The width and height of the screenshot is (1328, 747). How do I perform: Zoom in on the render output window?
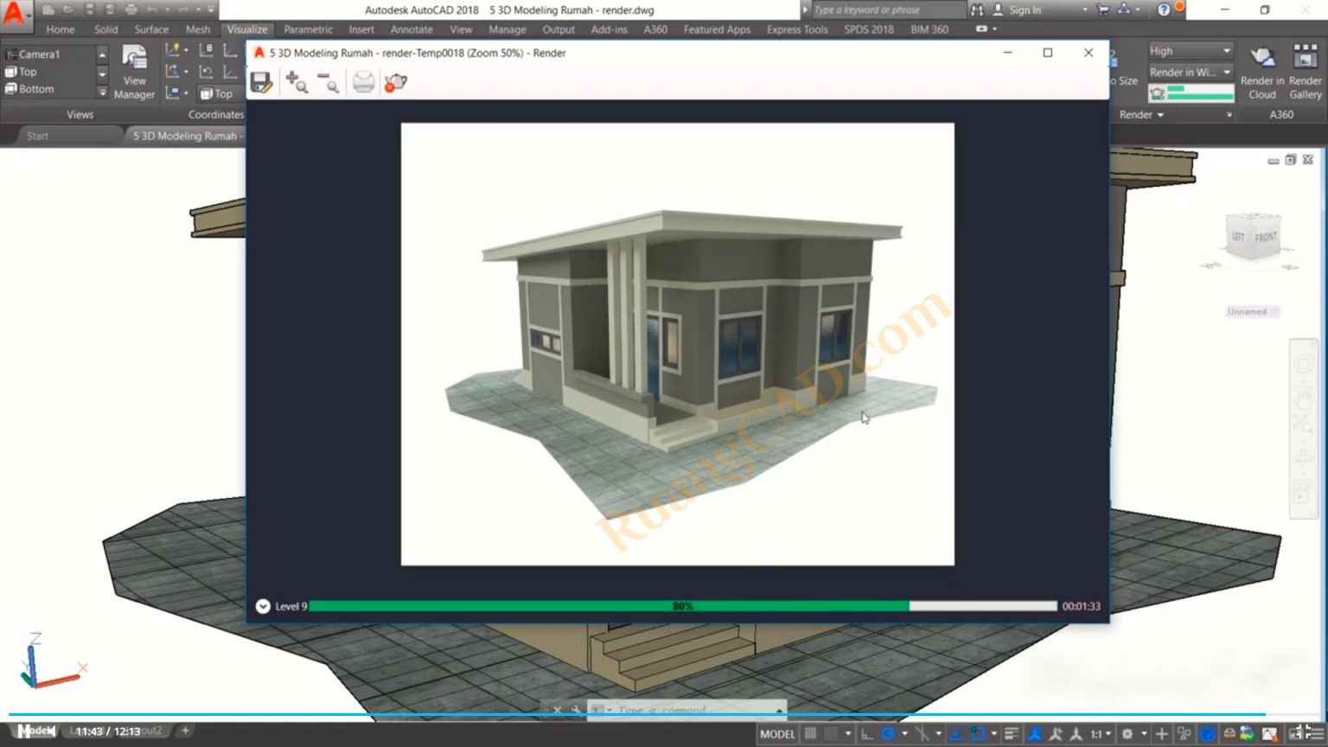(297, 81)
